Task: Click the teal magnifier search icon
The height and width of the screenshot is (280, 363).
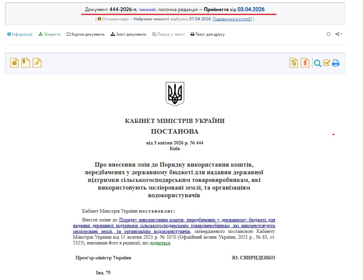Action: tap(317, 63)
